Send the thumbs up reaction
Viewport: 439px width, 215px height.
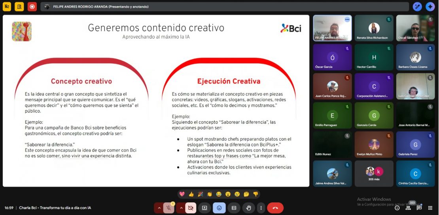tap(191, 194)
